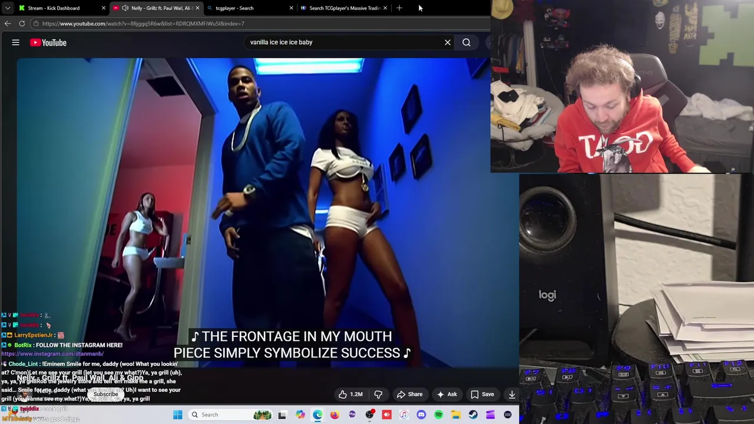
Task: Close the tcgplayer - Search tab
Action: pos(291,8)
